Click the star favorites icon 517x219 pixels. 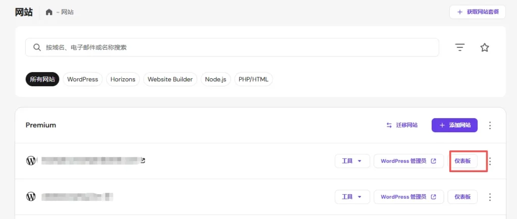tap(485, 47)
